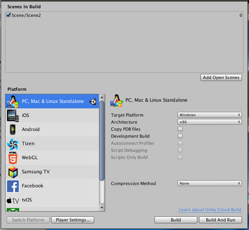This screenshot has height=230, width=249.
Task: Open Player Settings
Action: (73, 220)
